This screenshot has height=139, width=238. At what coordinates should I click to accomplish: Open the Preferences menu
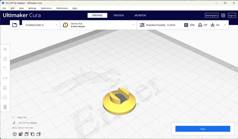[x=62, y=8]
